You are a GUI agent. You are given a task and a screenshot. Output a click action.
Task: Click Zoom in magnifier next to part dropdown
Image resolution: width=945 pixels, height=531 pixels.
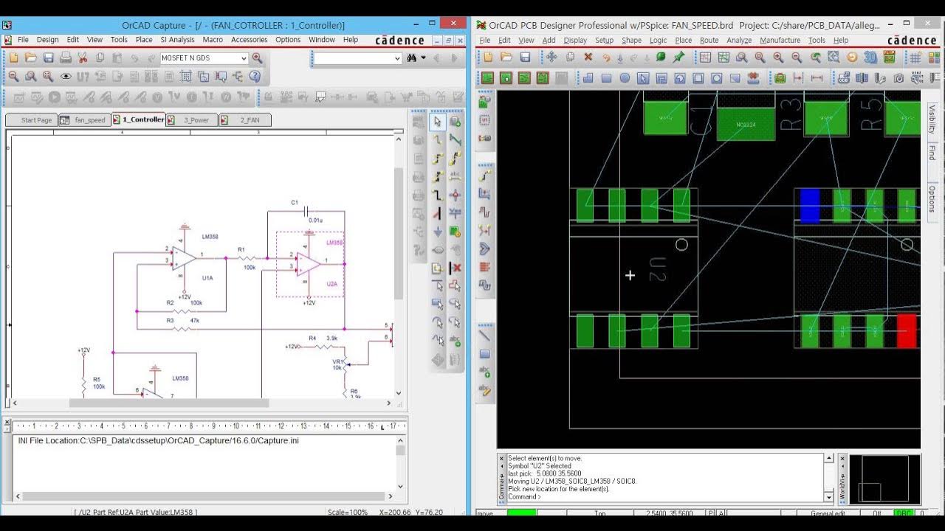pos(257,58)
